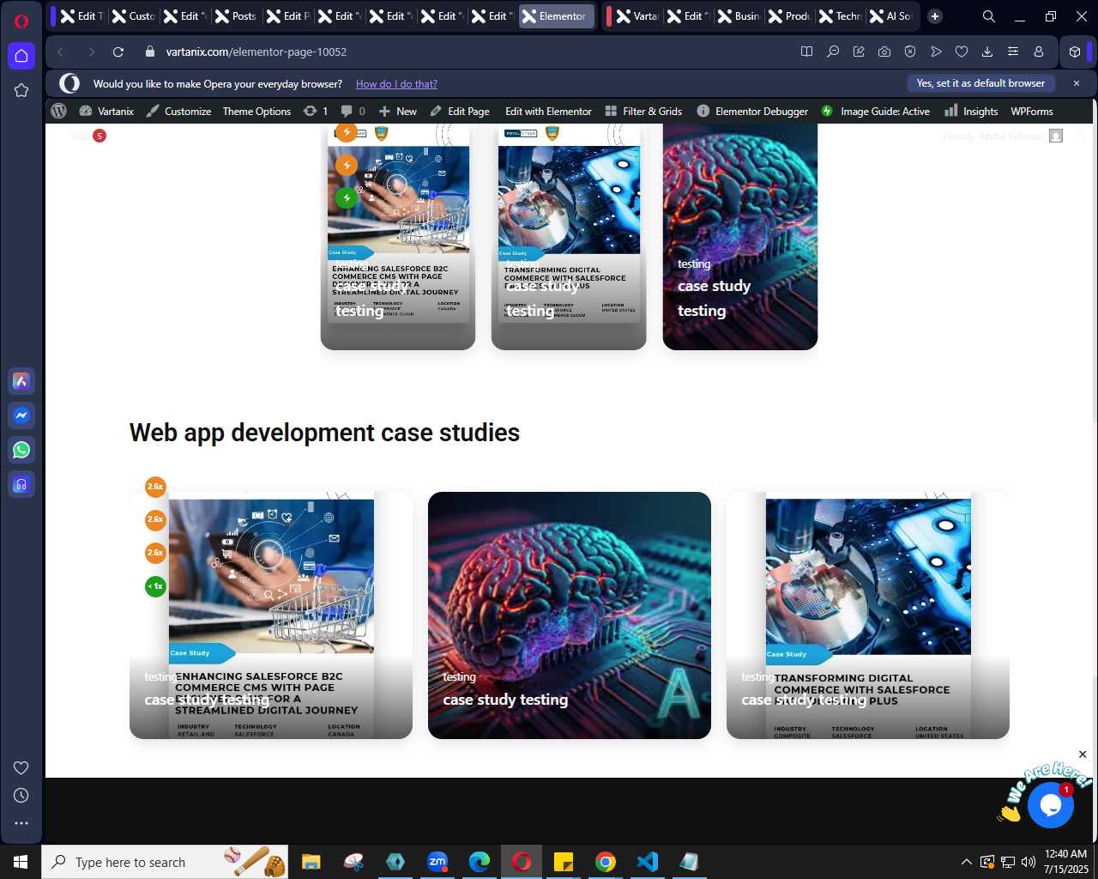The height and width of the screenshot is (879, 1098).
Task: Open the New content menu
Action: click(397, 111)
